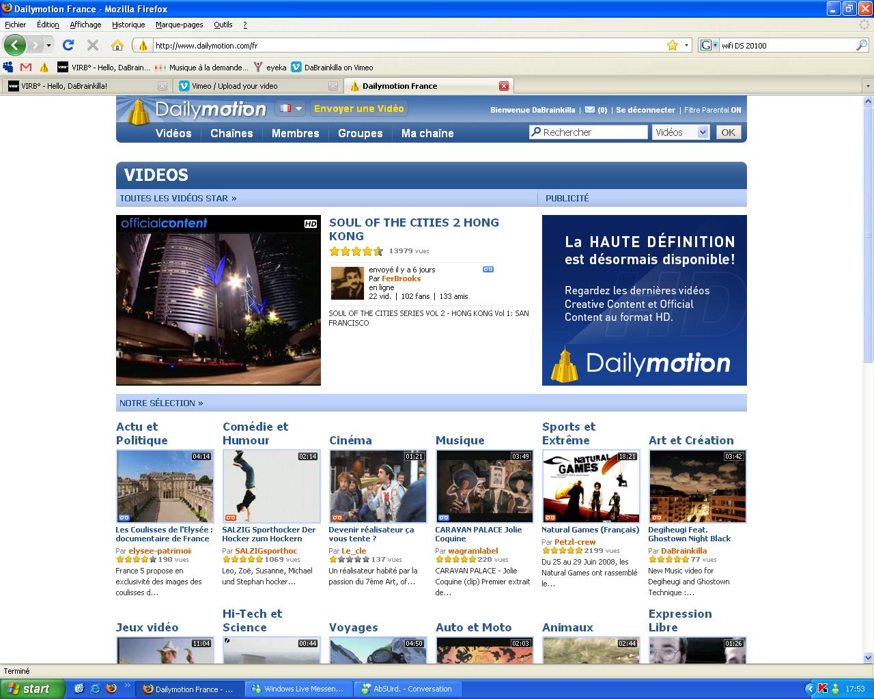The width and height of the screenshot is (874, 699).
Task: Click the Haute Définition advertisement banner
Action: [645, 300]
